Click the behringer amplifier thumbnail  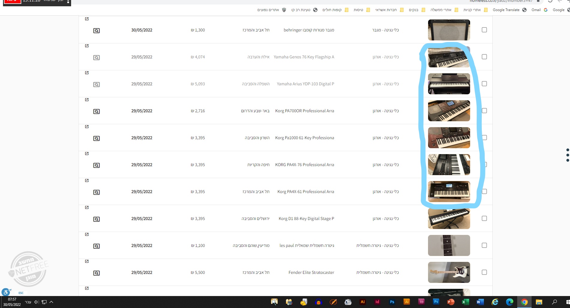pyautogui.click(x=449, y=30)
